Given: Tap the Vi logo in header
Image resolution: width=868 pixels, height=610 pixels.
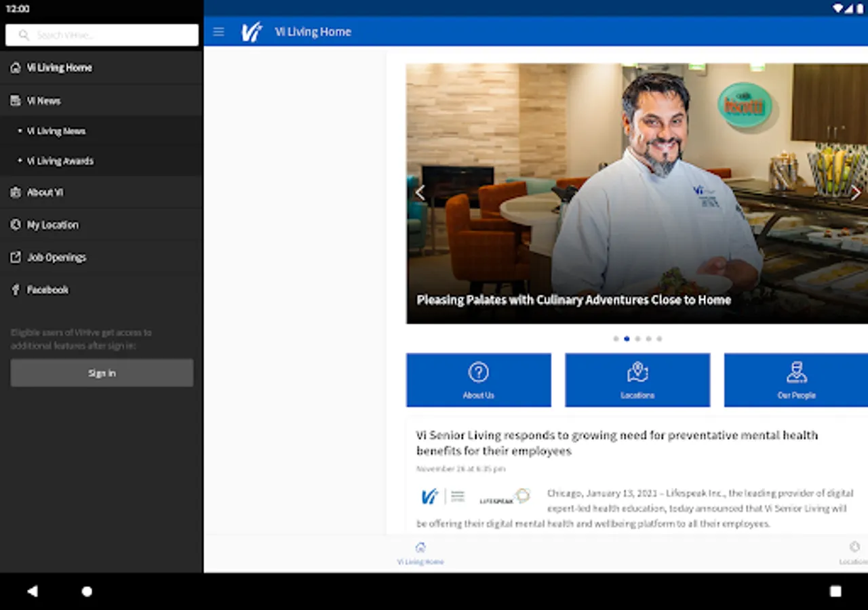Looking at the screenshot, I should tap(252, 32).
